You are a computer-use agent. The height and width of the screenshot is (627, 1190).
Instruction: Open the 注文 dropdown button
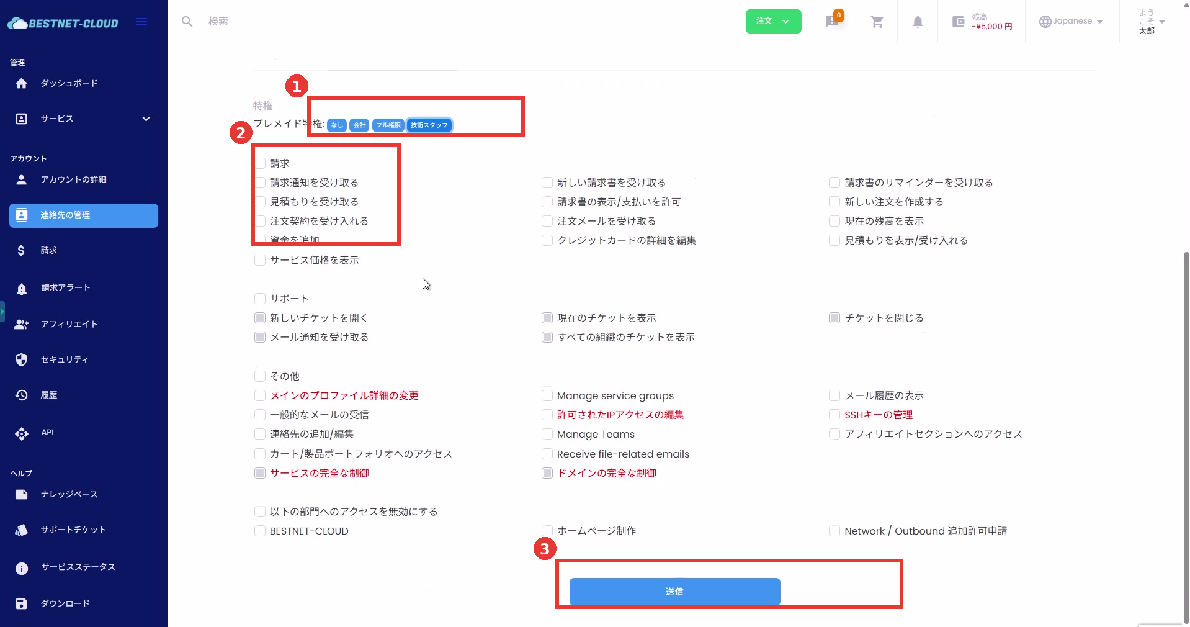[773, 21]
